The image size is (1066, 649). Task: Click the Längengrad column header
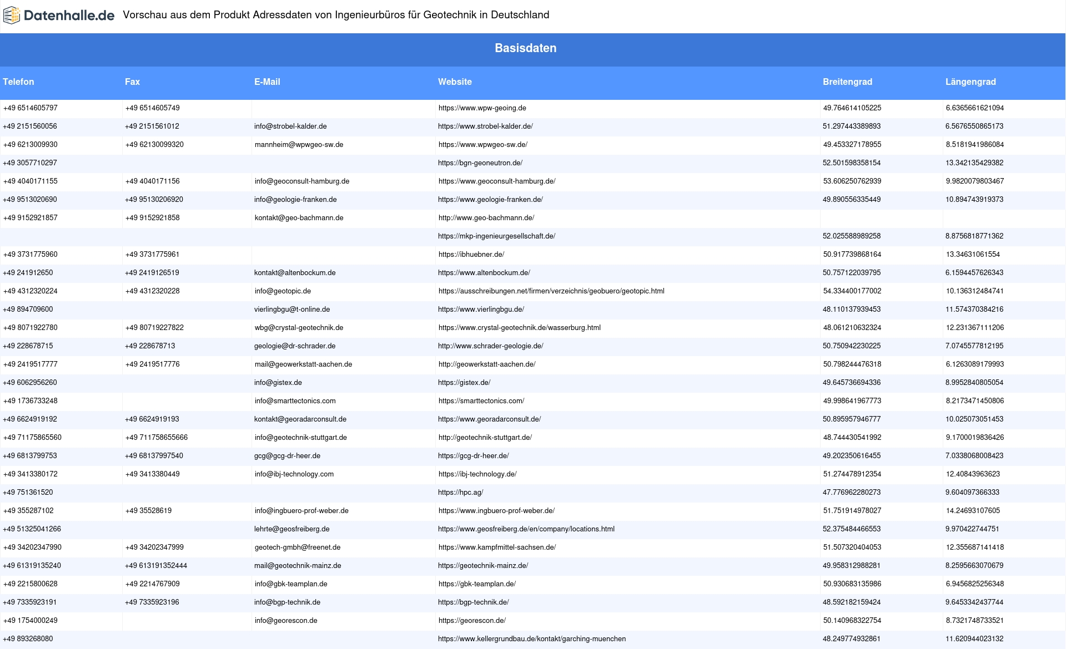(971, 82)
